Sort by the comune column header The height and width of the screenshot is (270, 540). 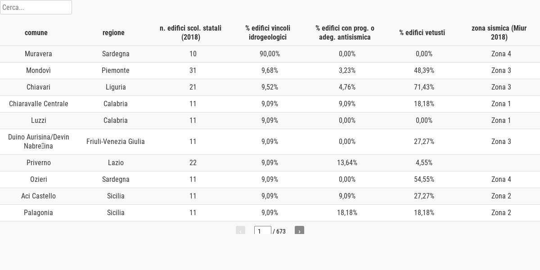(x=36, y=32)
